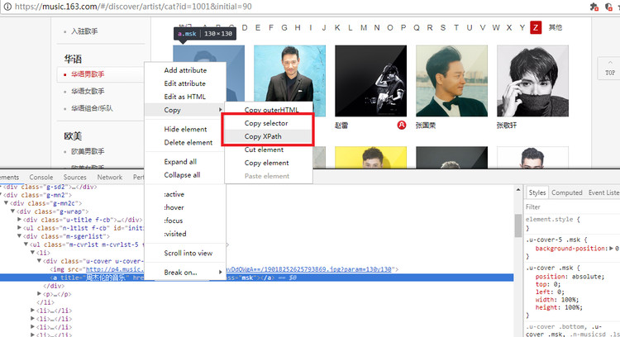The image size is (620, 337).
Task: Select letter K in the alphabet filter
Action: click(x=337, y=27)
